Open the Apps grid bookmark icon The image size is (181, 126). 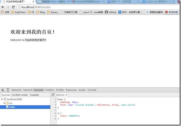[x=2, y=12]
